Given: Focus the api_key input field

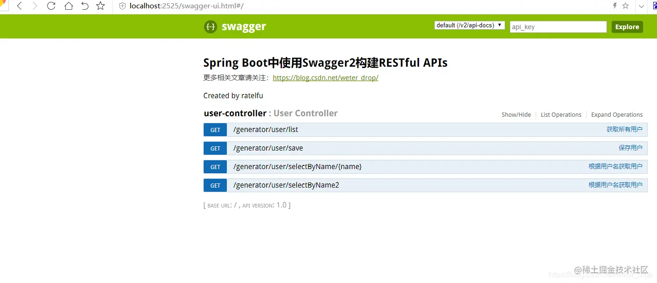Looking at the screenshot, I should (558, 27).
